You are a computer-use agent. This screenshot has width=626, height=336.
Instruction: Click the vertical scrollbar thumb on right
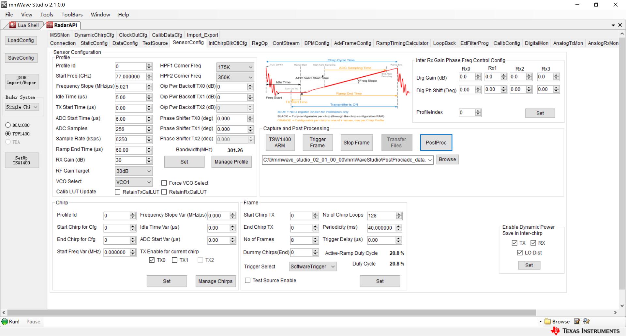(622, 163)
